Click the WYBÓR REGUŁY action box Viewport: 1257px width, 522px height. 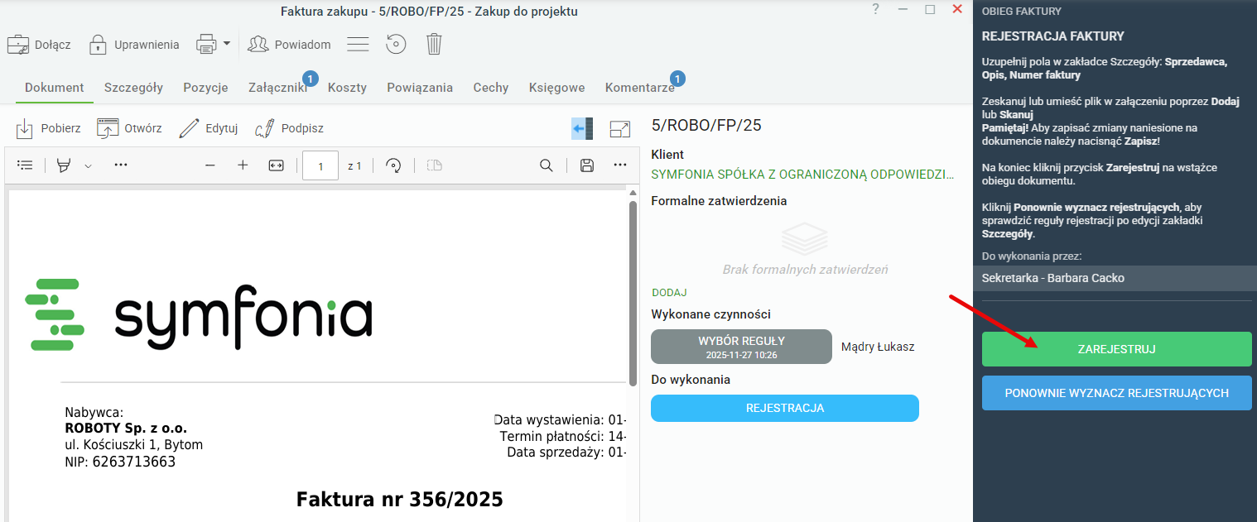click(x=741, y=347)
